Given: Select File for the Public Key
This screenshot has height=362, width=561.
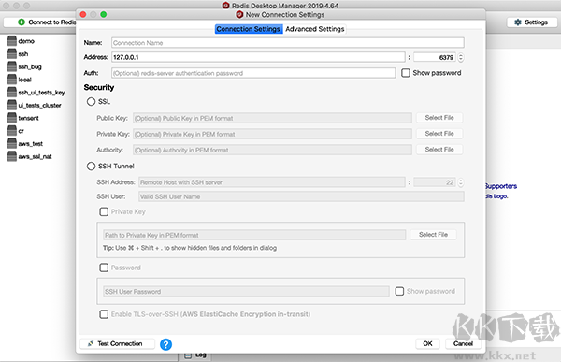Looking at the screenshot, I should [x=439, y=118].
